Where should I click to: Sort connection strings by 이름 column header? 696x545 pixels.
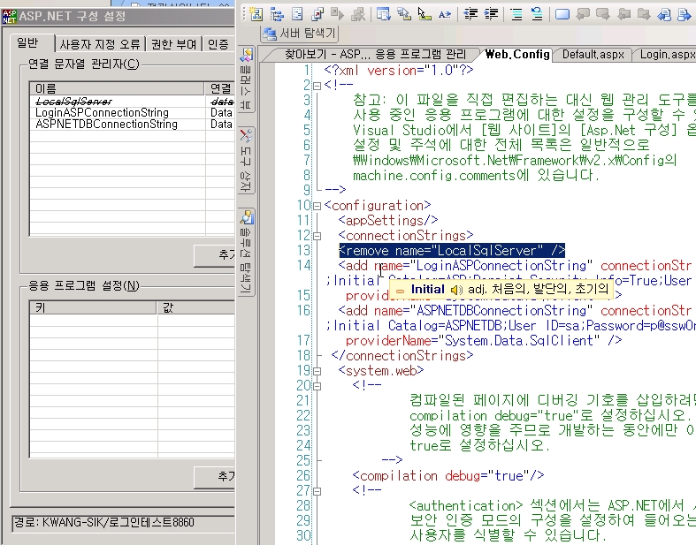tap(117, 88)
